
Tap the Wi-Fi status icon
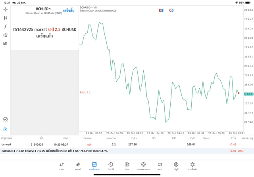pyautogui.click(x=237, y=3)
